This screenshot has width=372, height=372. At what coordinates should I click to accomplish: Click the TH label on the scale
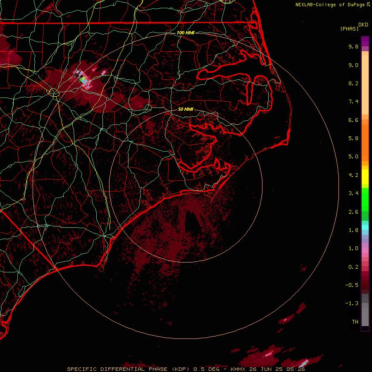(355, 322)
